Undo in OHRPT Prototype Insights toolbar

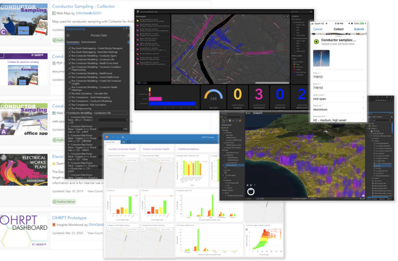pyautogui.click(x=113, y=137)
